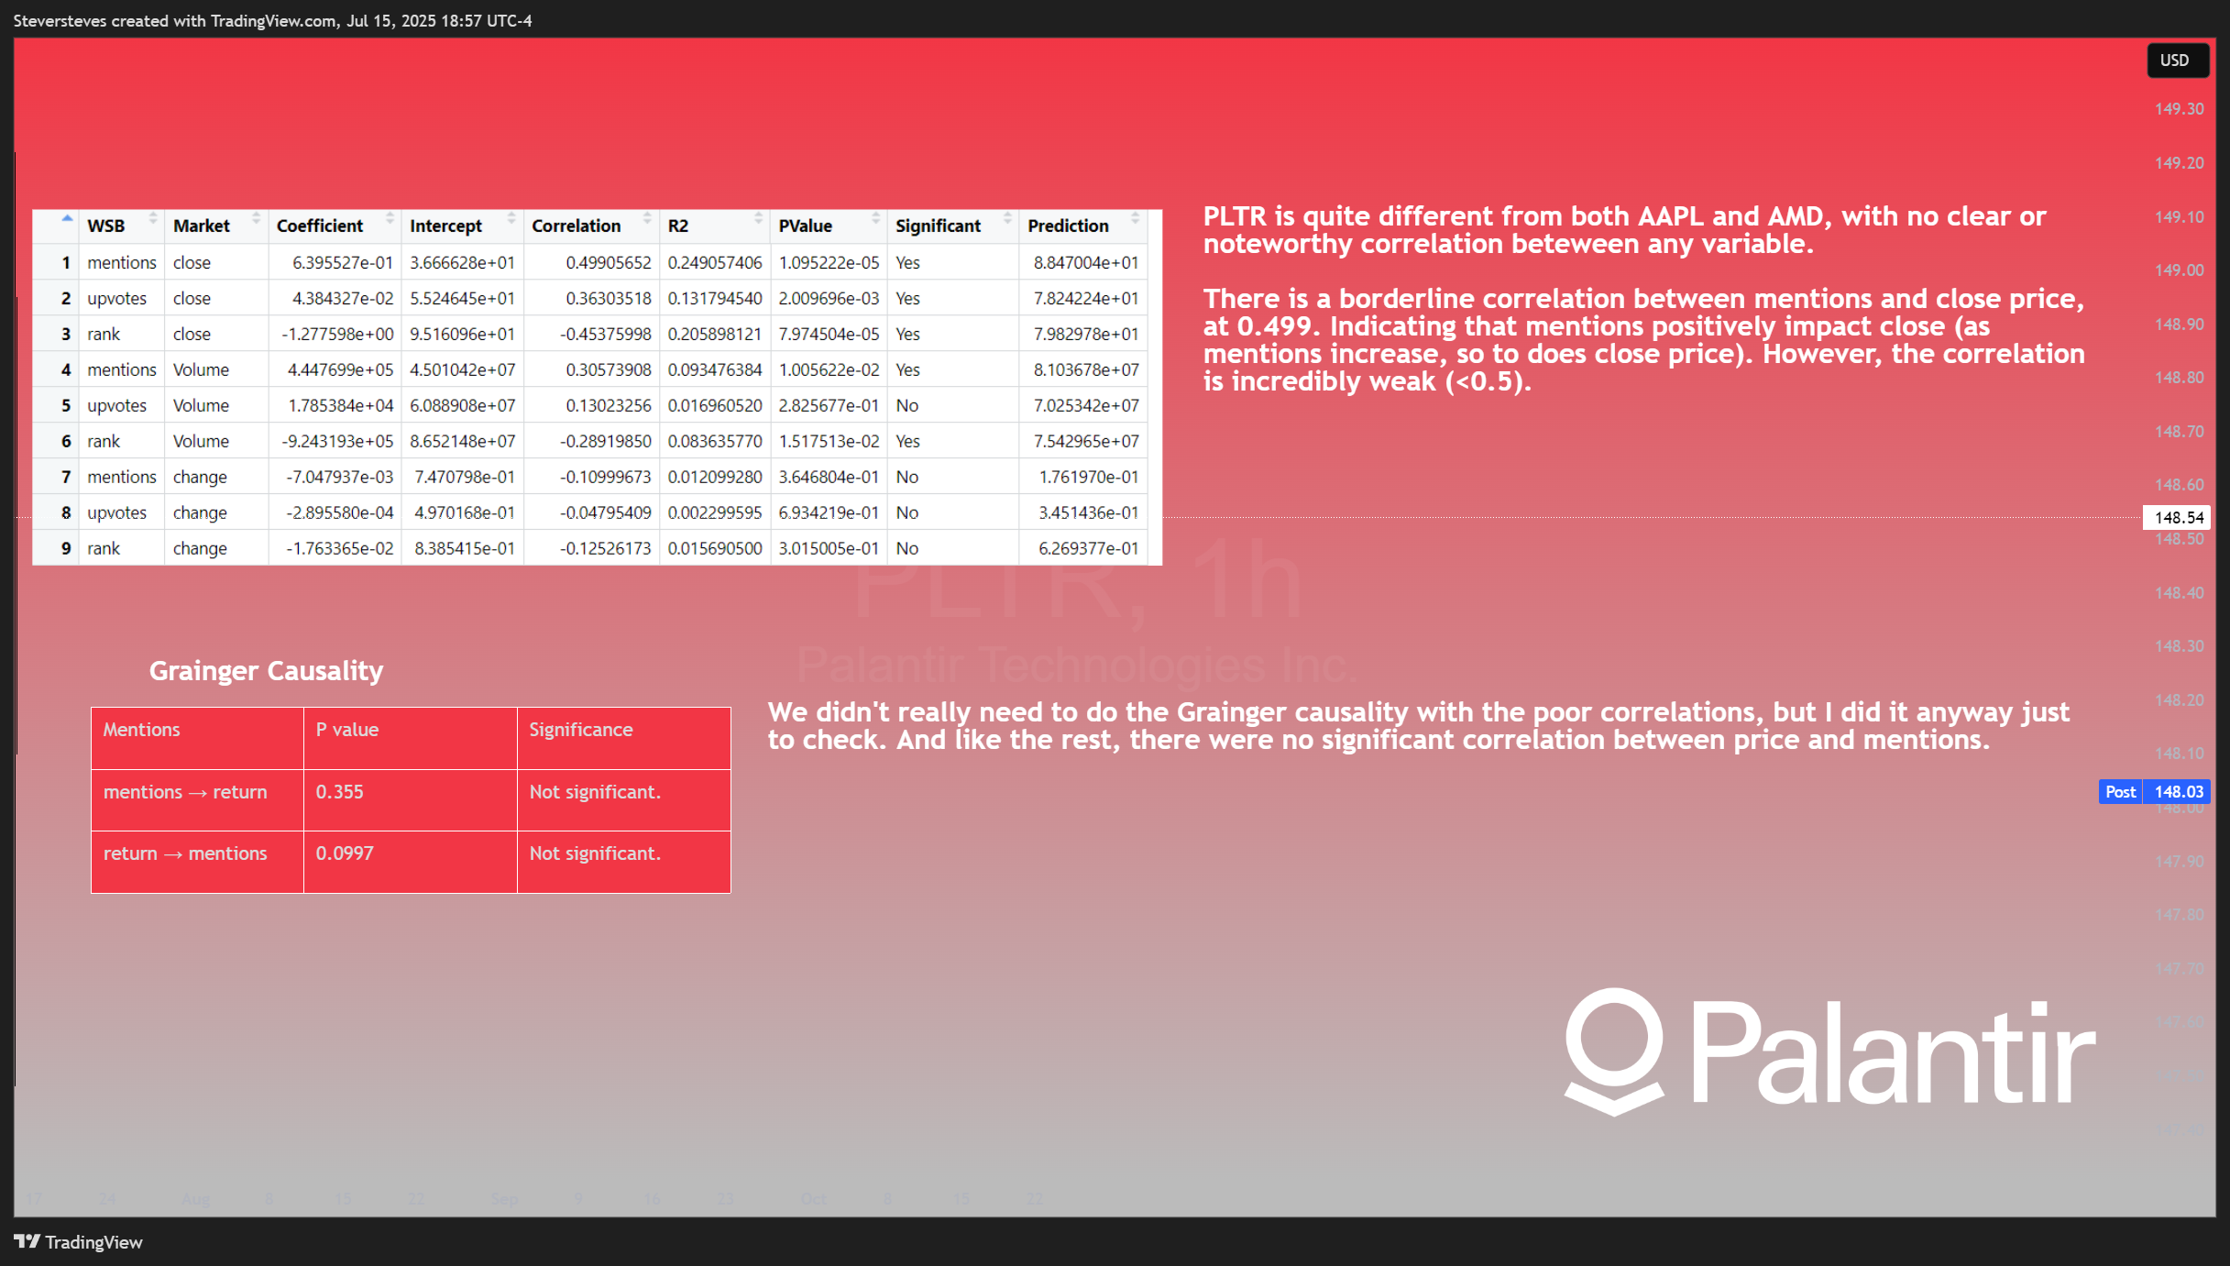The image size is (2230, 1266).
Task: Sort by Correlation using its header arrows
Action: pos(647,218)
